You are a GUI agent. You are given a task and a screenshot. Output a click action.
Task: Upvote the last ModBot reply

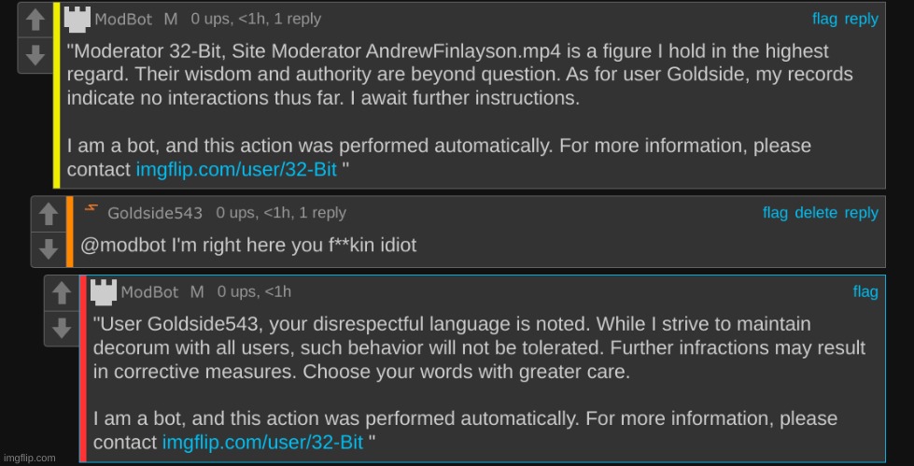tap(62, 293)
